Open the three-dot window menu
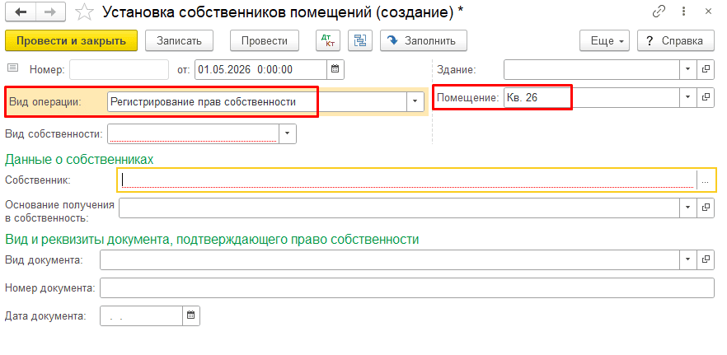 pos(684,12)
